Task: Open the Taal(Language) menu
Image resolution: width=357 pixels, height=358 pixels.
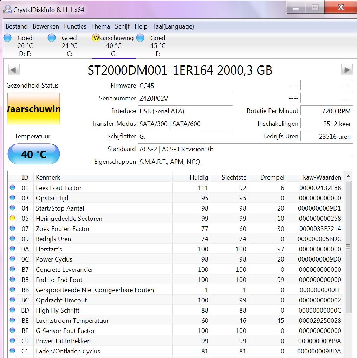Action: pyautogui.click(x=173, y=26)
